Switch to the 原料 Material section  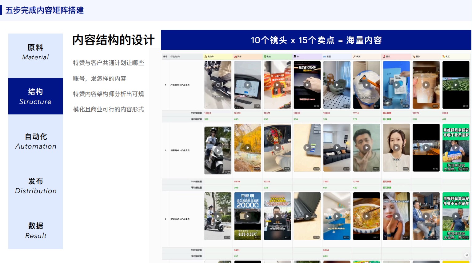(36, 52)
